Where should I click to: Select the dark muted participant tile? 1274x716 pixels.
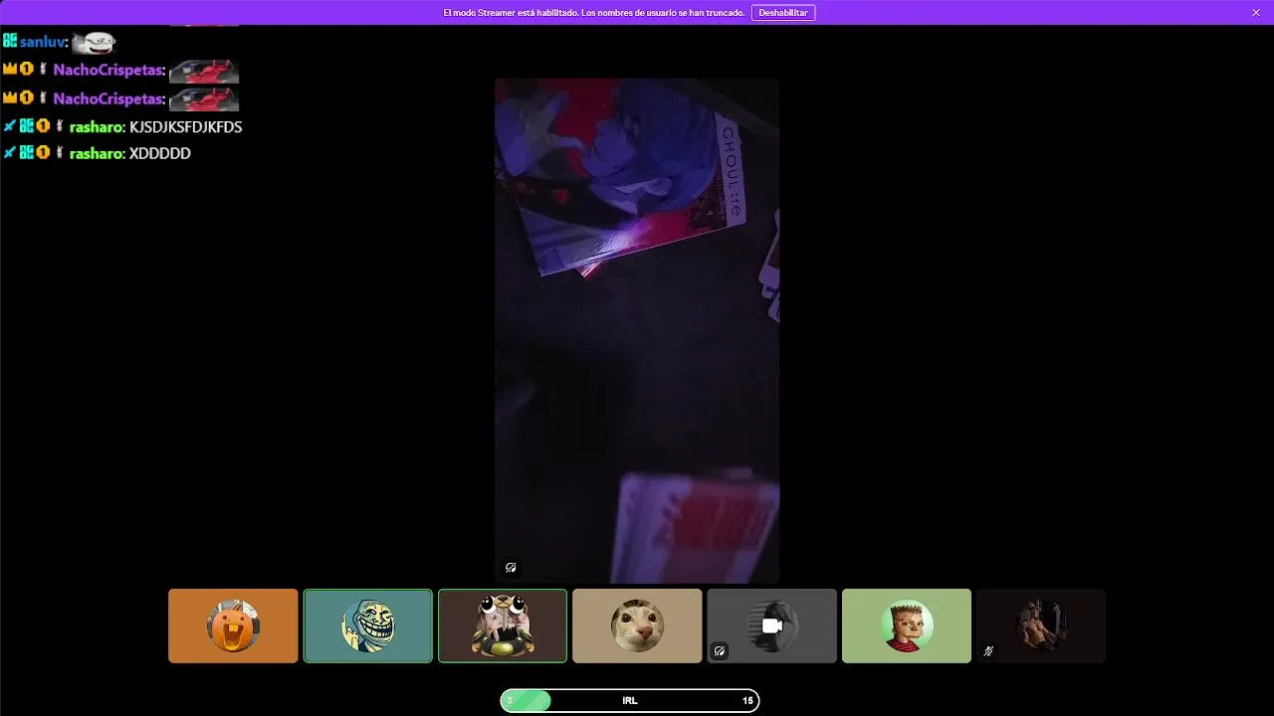1041,626
